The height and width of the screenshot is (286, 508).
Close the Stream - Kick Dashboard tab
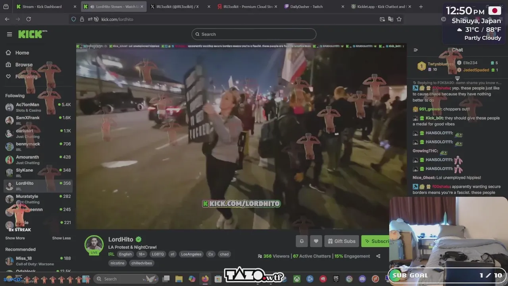point(75,7)
